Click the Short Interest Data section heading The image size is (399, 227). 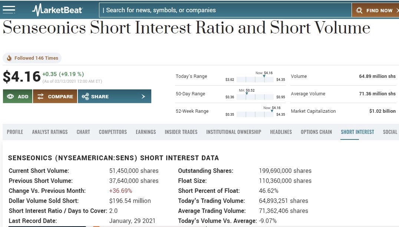pos(113,158)
